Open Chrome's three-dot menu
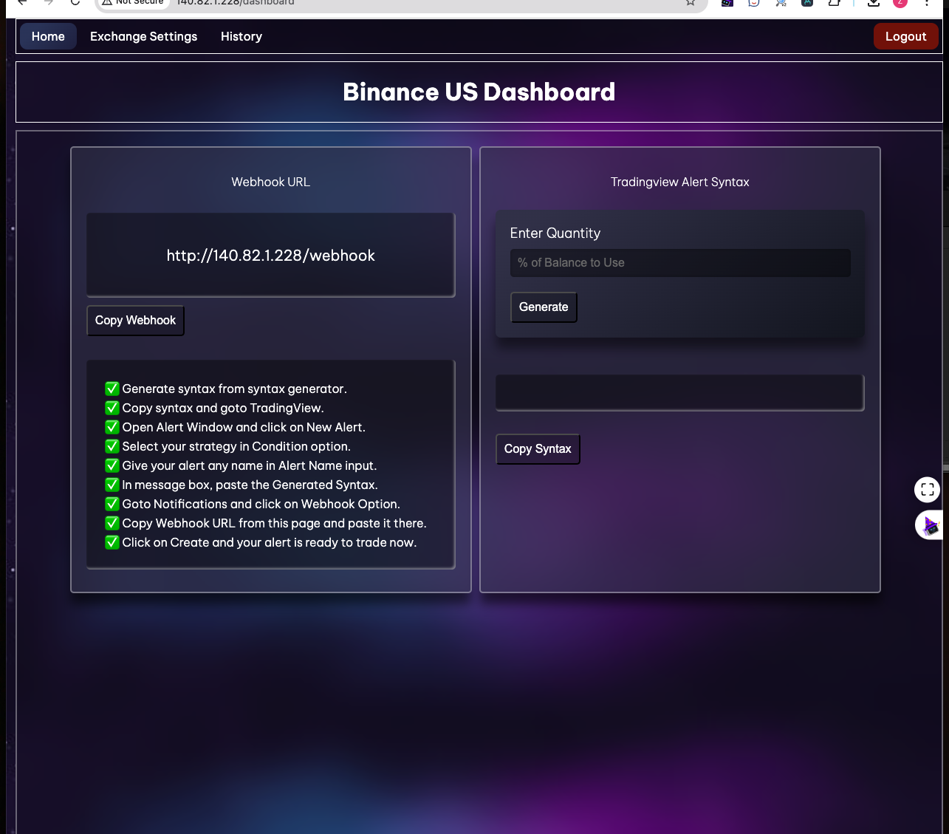Screen dimensions: 949x834 click(927, 4)
